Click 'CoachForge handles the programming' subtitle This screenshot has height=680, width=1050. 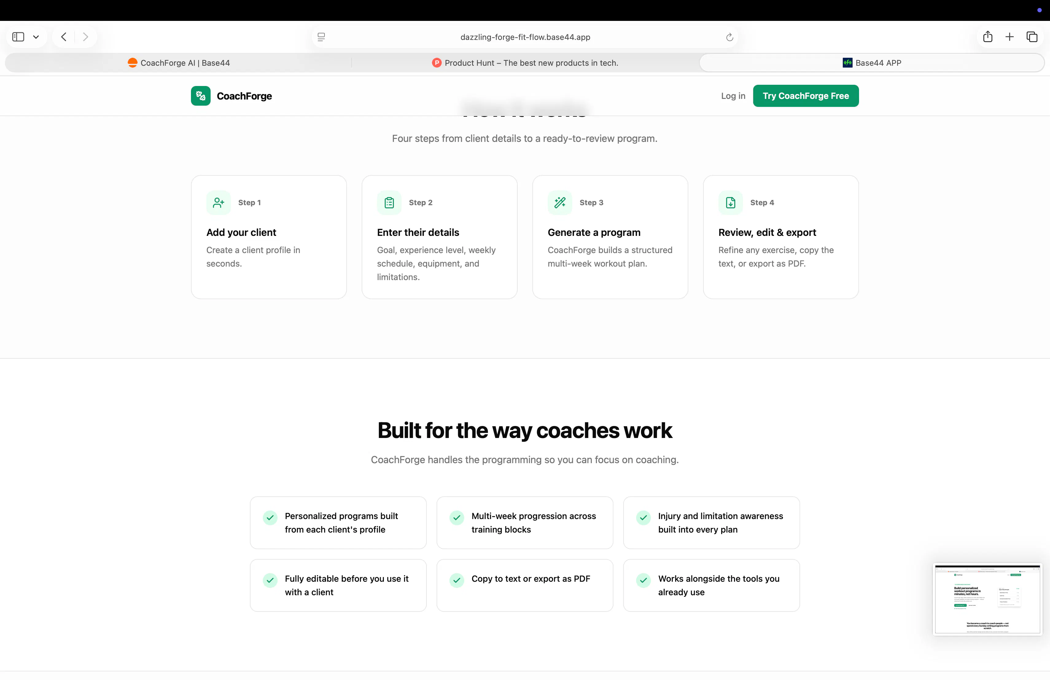525,460
